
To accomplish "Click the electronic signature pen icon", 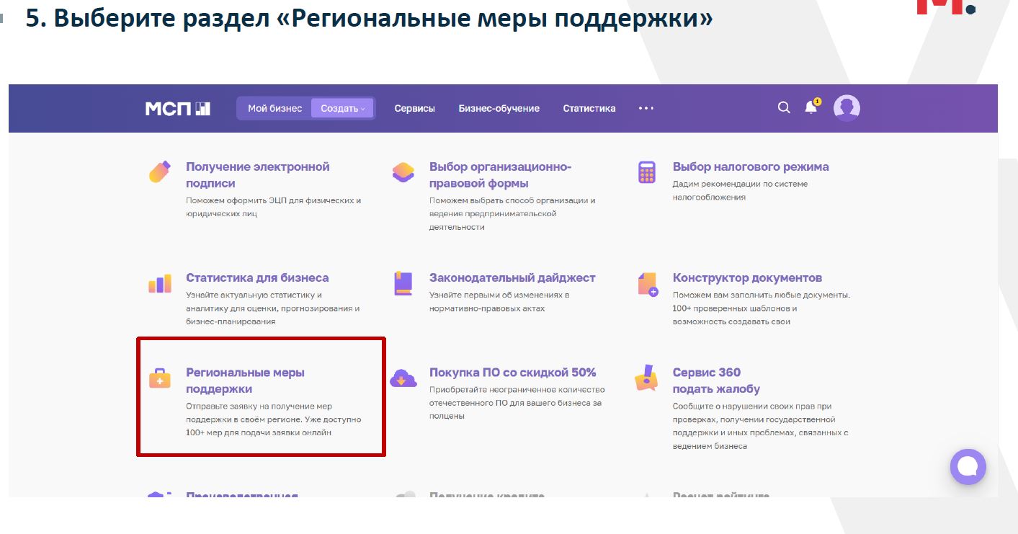I will point(159,172).
